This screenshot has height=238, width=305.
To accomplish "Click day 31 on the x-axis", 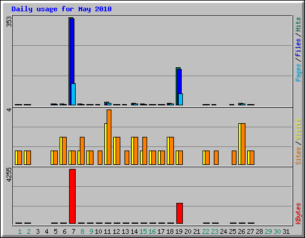I will (286, 231).
